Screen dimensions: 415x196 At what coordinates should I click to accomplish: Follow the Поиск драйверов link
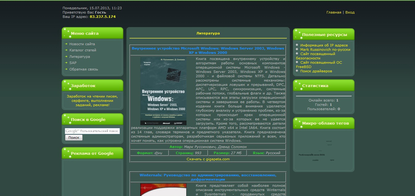[x=316, y=71]
